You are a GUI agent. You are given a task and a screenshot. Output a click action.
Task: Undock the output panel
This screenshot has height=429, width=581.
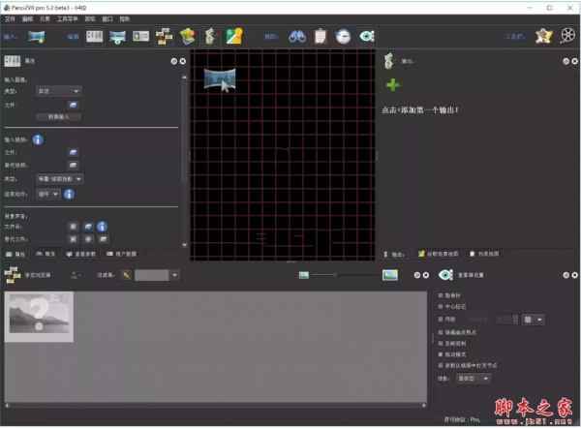[566, 61]
